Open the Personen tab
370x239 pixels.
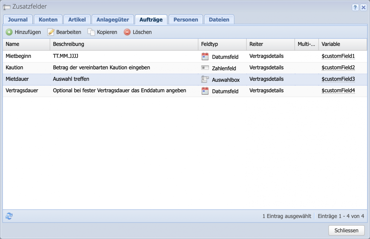coord(186,19)
